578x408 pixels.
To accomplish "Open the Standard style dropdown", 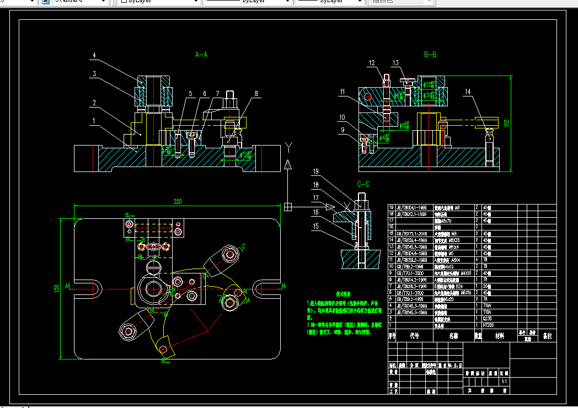I will click(80, 2).
